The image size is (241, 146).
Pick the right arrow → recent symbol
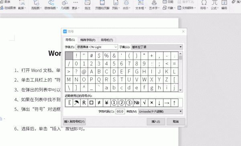[x=167, y=103]
